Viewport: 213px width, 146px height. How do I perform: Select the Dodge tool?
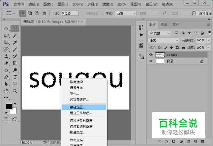(x=15, y=70)
